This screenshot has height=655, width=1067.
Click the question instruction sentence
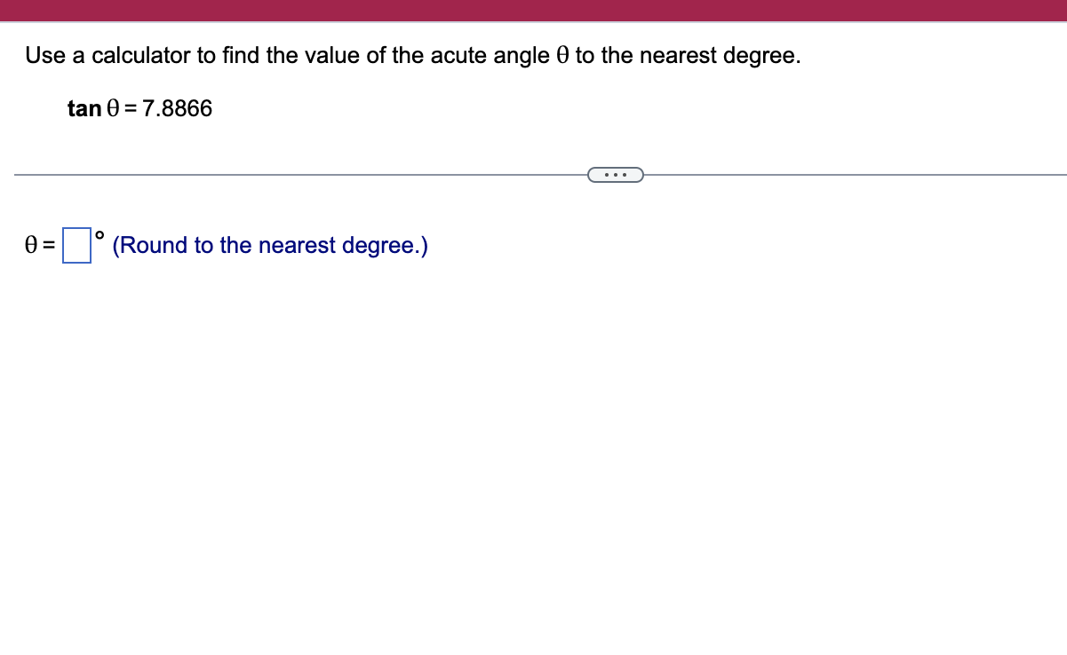[x=413, y=55]
